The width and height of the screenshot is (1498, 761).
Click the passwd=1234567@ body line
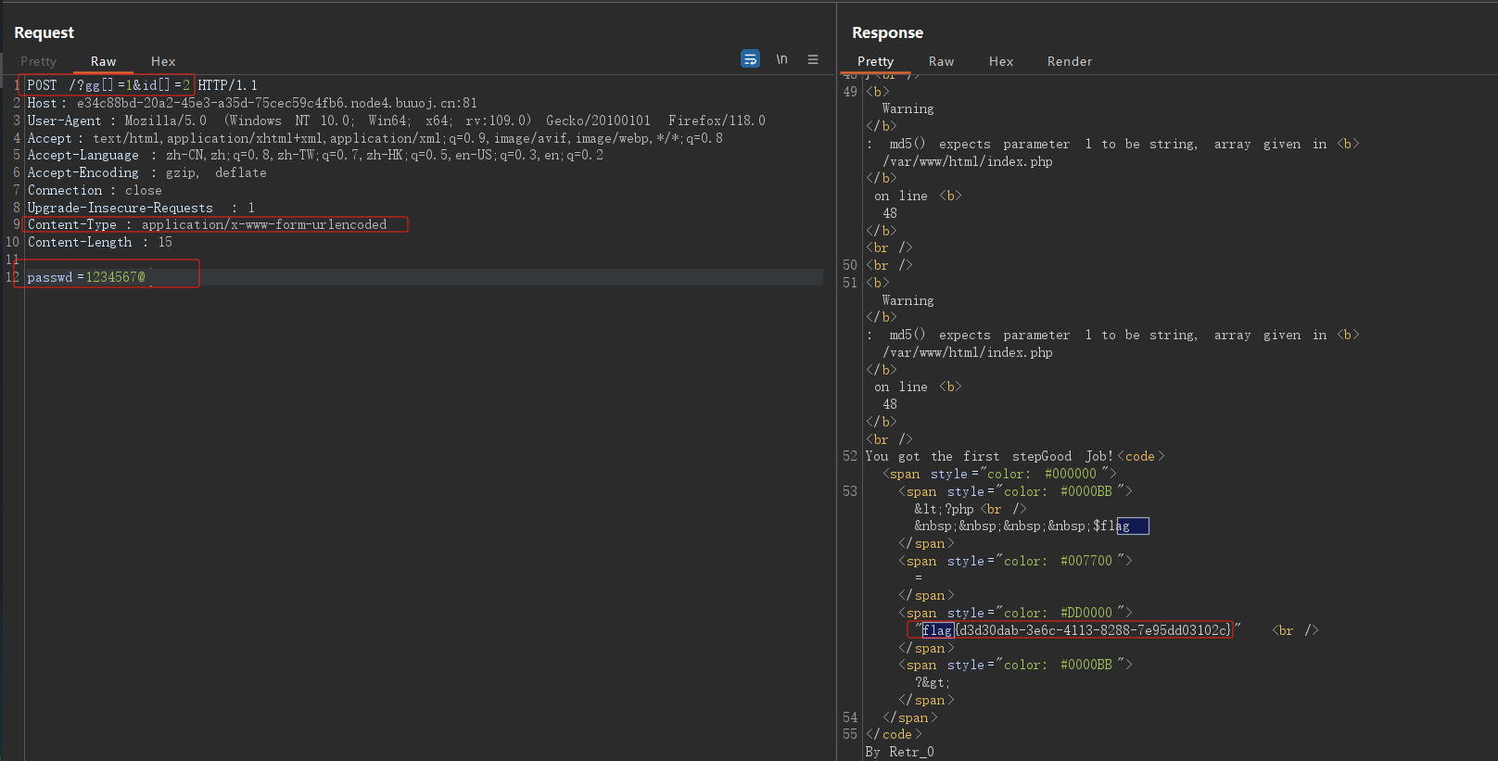point(86,277)
